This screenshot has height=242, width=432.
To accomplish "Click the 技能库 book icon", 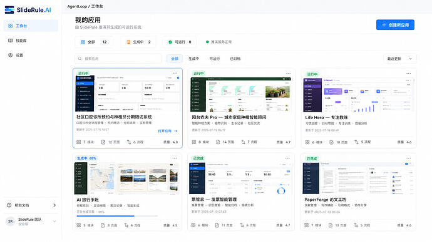I will click(10, 41).
